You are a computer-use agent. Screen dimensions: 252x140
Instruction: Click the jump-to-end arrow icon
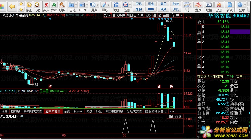(177, 15)
